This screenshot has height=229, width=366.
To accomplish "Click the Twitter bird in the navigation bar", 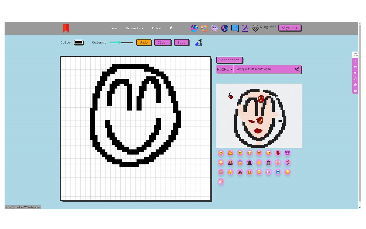I will (171, 28).
